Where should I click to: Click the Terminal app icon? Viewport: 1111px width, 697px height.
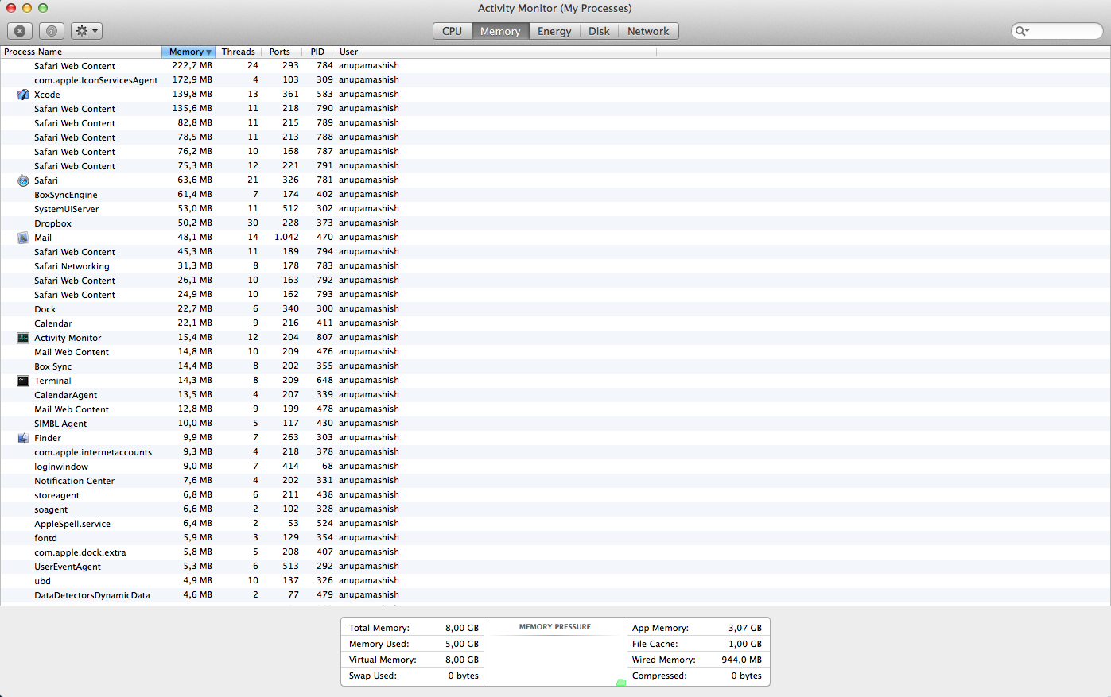(x=23, y=381)
